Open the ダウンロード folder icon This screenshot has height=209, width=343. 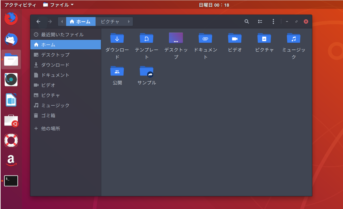coord(117,38)
